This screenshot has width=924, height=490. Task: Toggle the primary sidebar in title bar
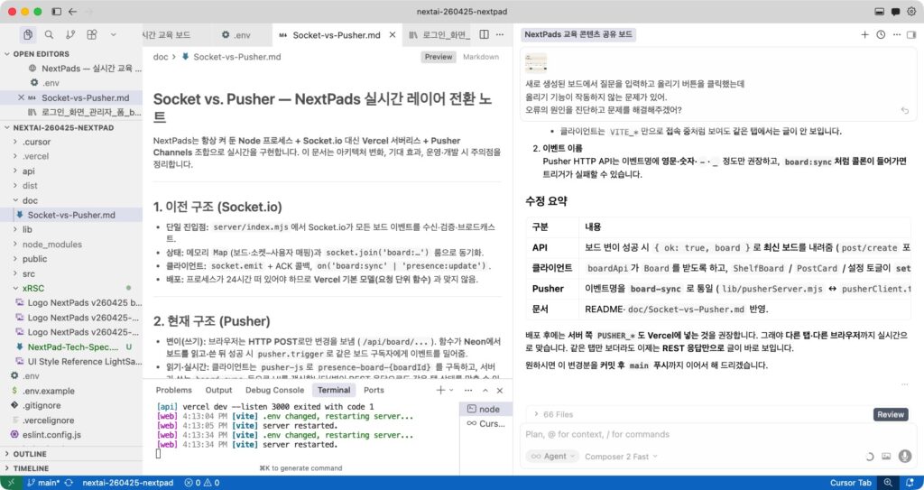[57, 11]
